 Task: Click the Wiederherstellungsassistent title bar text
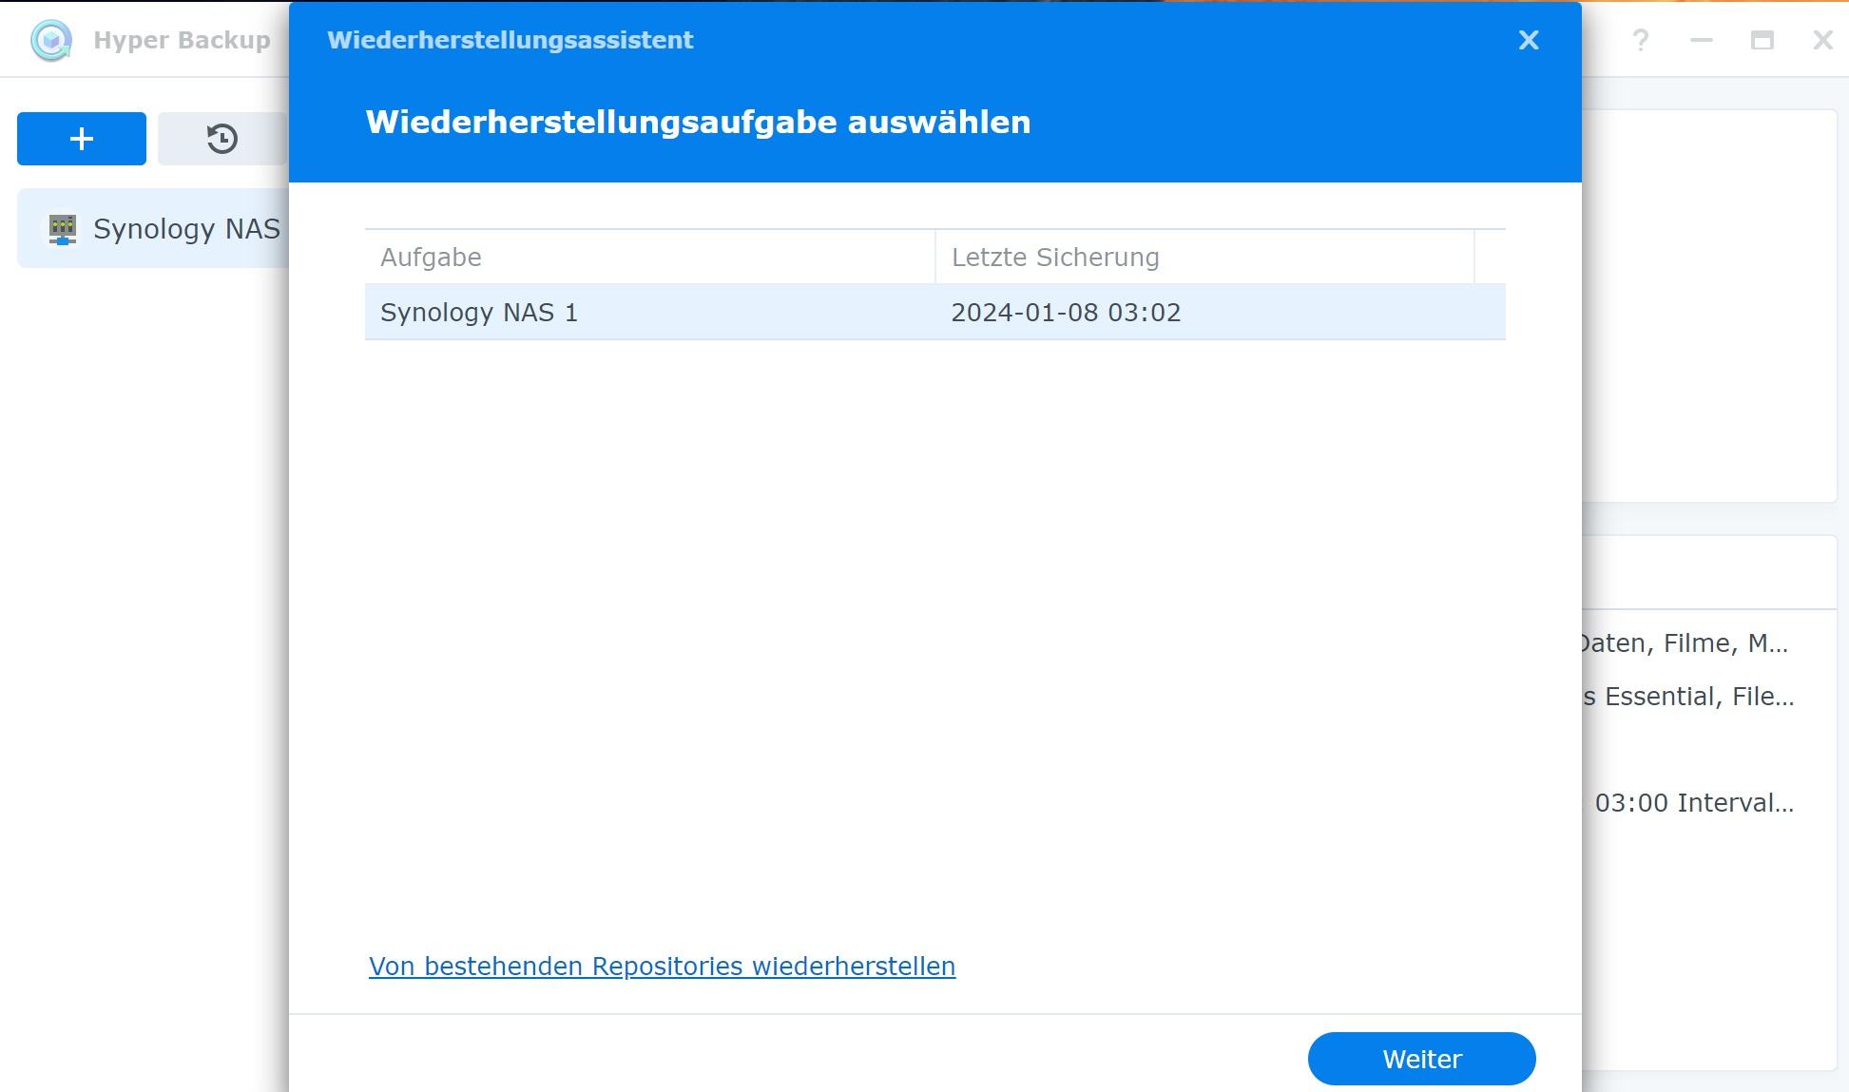[x=510, y=40]
